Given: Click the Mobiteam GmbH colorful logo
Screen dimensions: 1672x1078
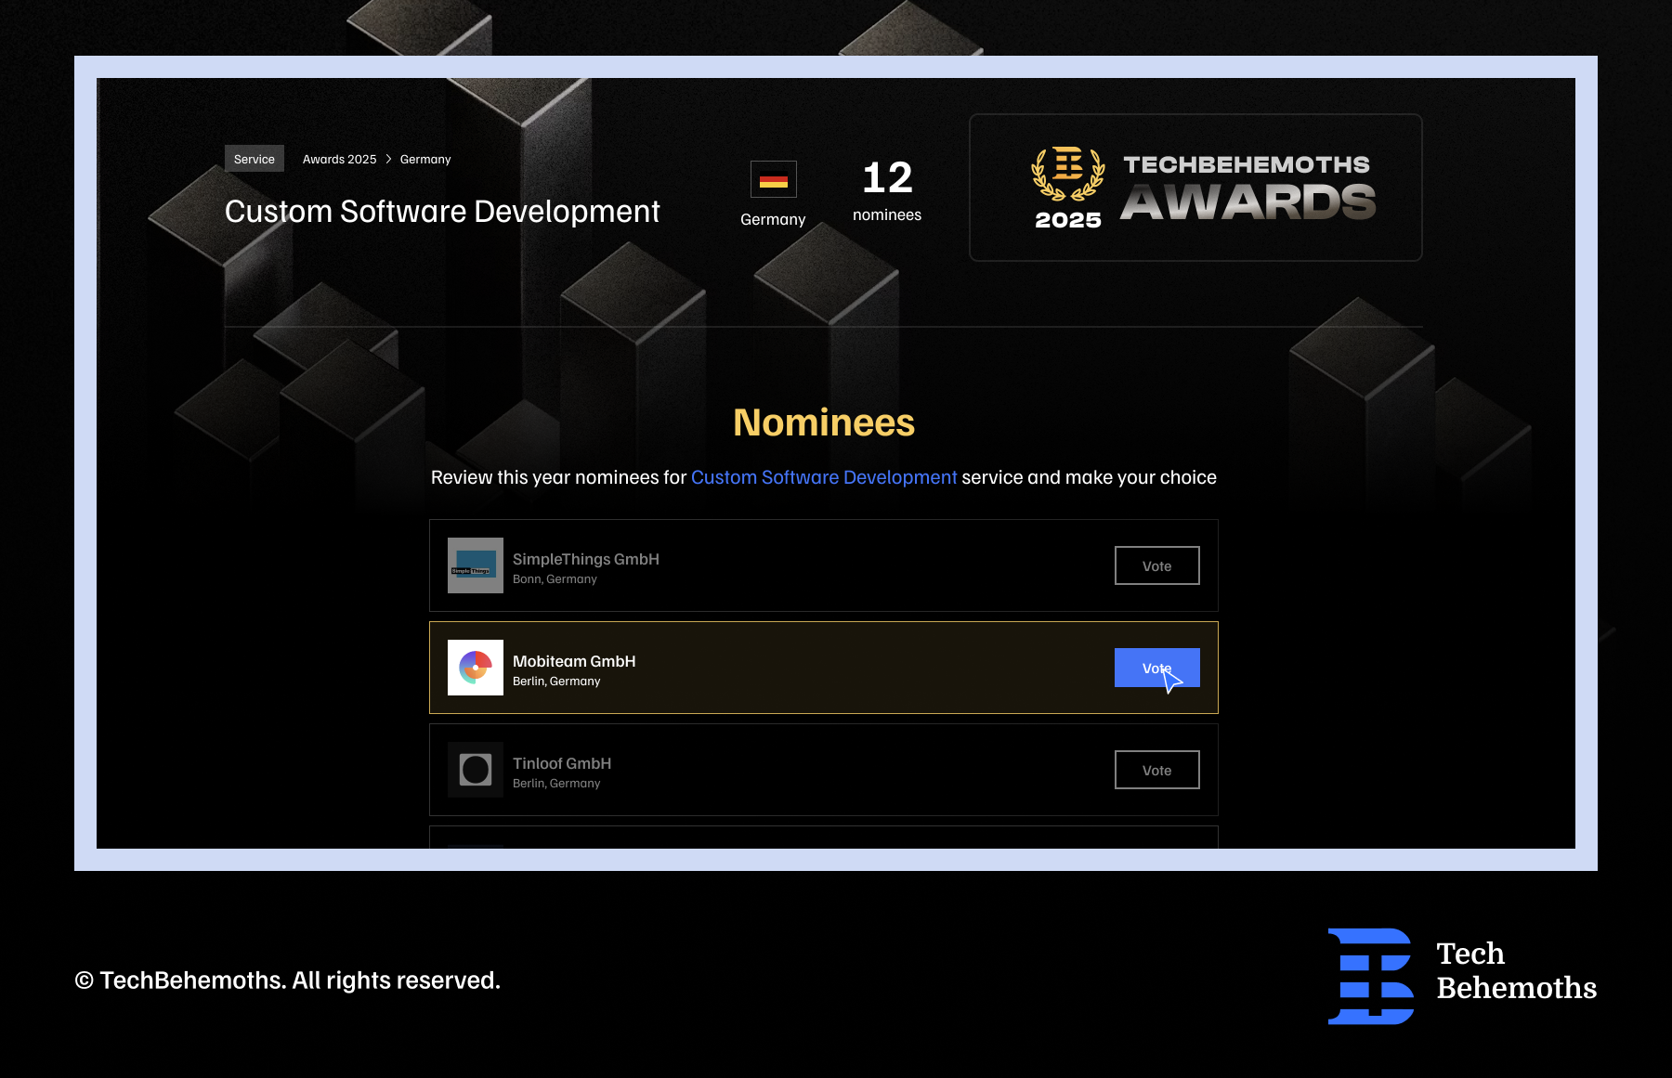Looking at the screenshot, I should pyautogui.click(x=475, y=668).
